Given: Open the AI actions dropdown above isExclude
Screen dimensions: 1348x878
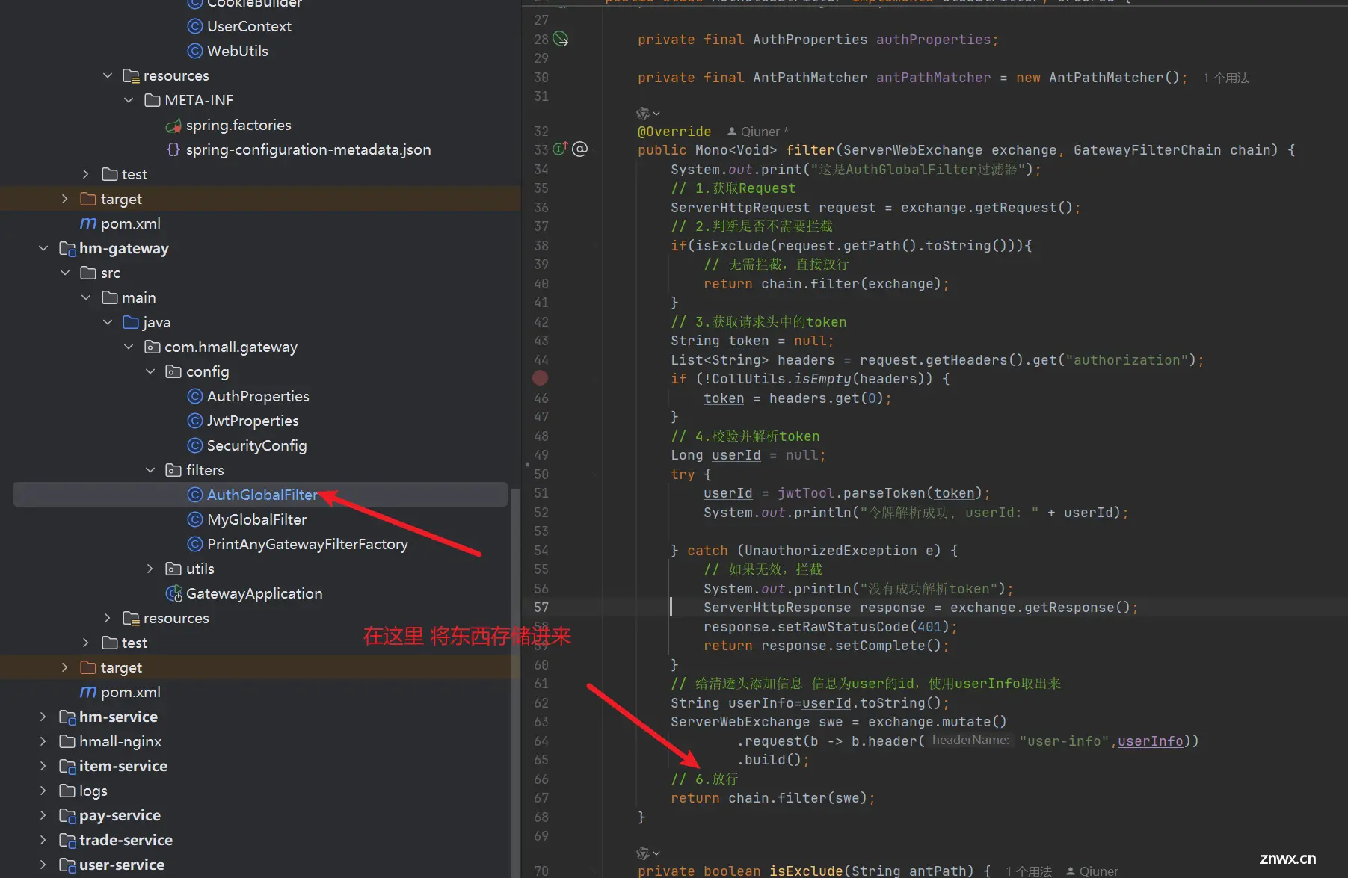Looking at the screenshot, I should coord(647,853).
